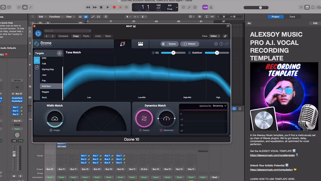The width and height of the screenshot is (321, 181).
Task: Click the gain match icon beside Bypass
Action: pyautogui.click(x=163, y=44)
